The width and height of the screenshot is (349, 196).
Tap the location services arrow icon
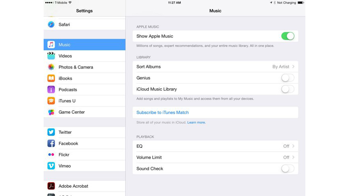click(x=271, y=3)
